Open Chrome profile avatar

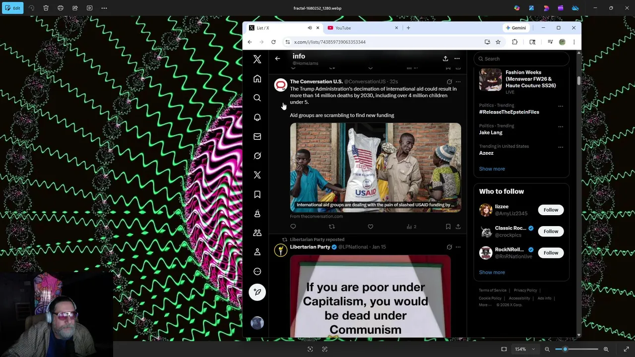(562, 42)
